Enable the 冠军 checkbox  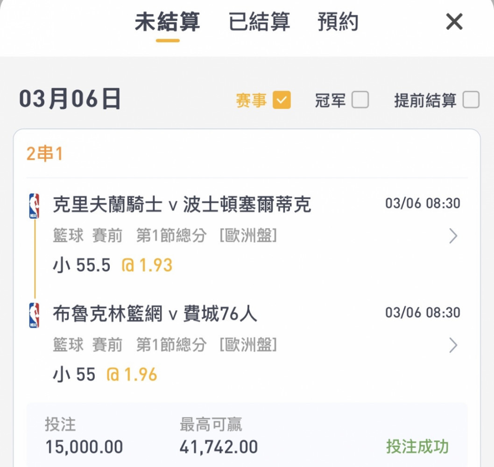[x=360, y=100]
